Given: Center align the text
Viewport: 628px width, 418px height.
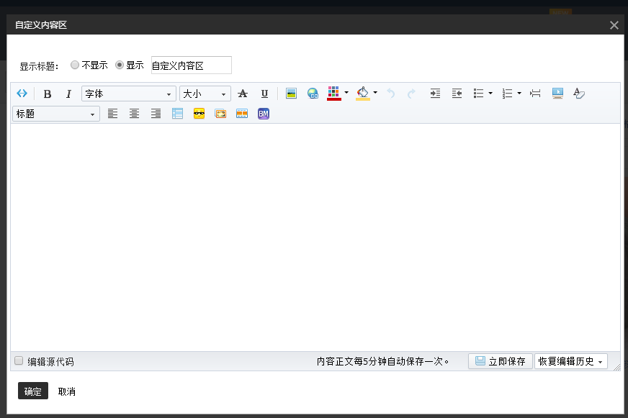Looking at the screenshot, I should [134, 114].
